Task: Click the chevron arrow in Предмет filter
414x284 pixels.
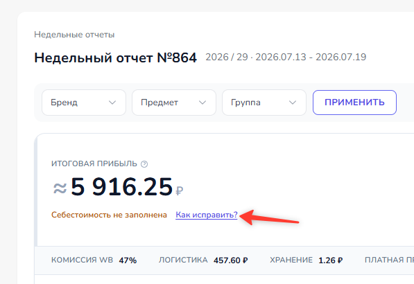Action: tap(202, 103)
